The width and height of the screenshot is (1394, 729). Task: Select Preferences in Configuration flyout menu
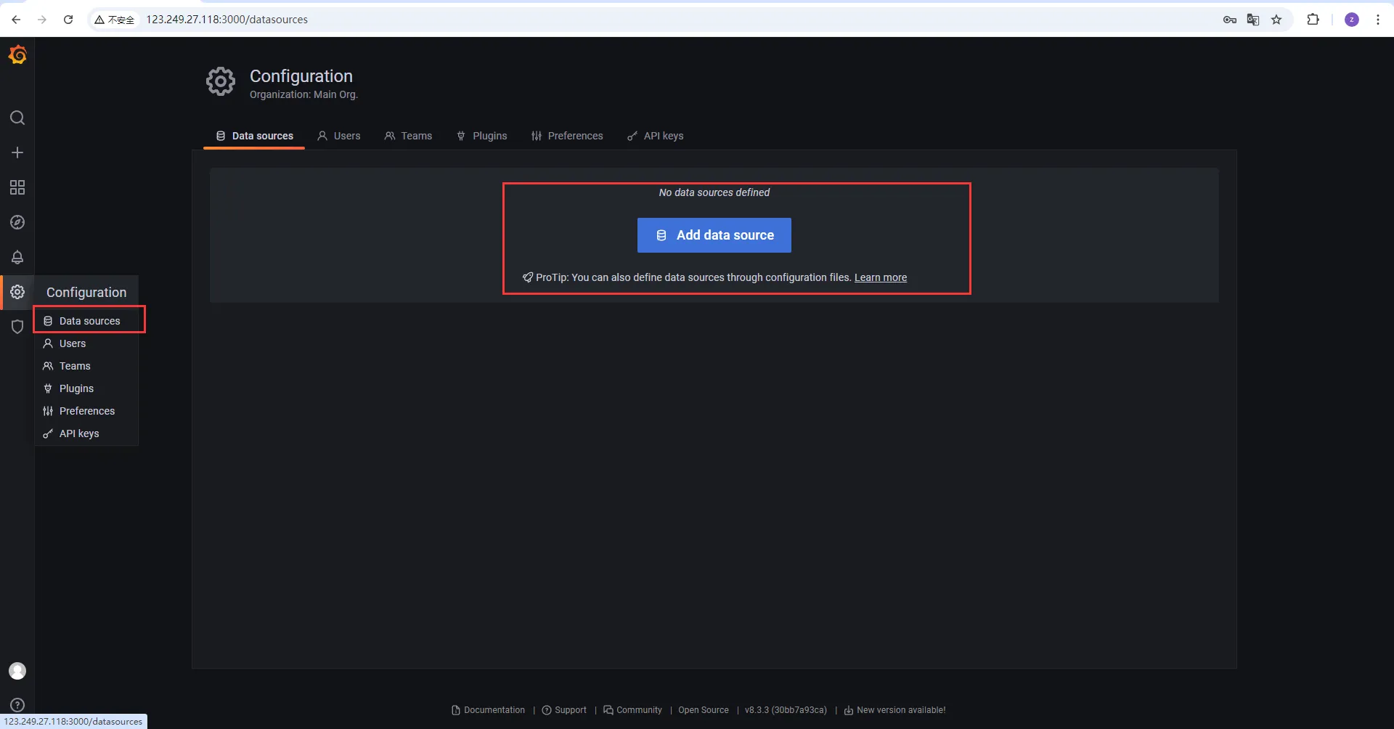[x=86, y=411]
